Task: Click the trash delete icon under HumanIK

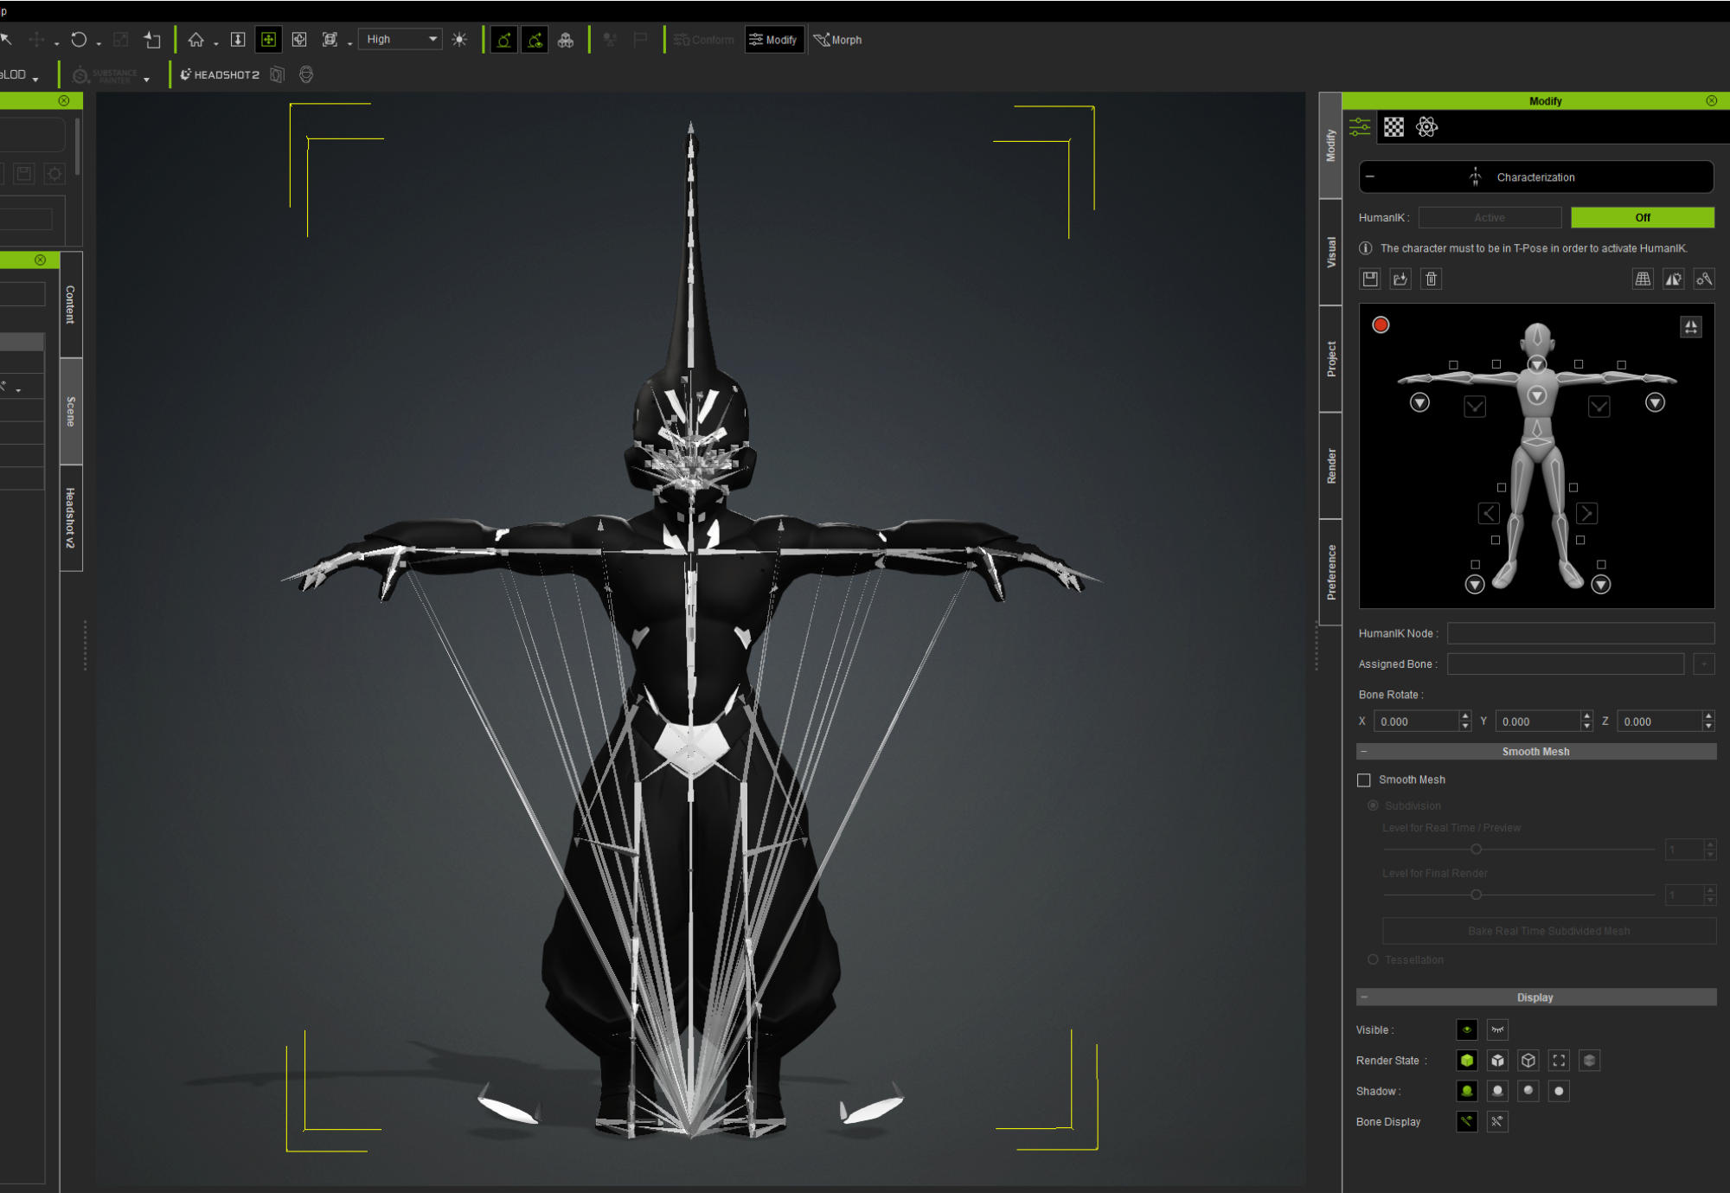Action: tap(1432, 279)
